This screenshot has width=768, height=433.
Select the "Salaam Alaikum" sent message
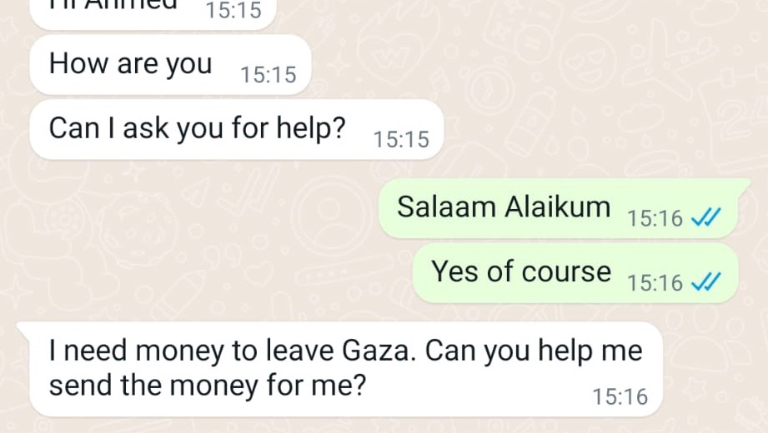coord(504,207)
